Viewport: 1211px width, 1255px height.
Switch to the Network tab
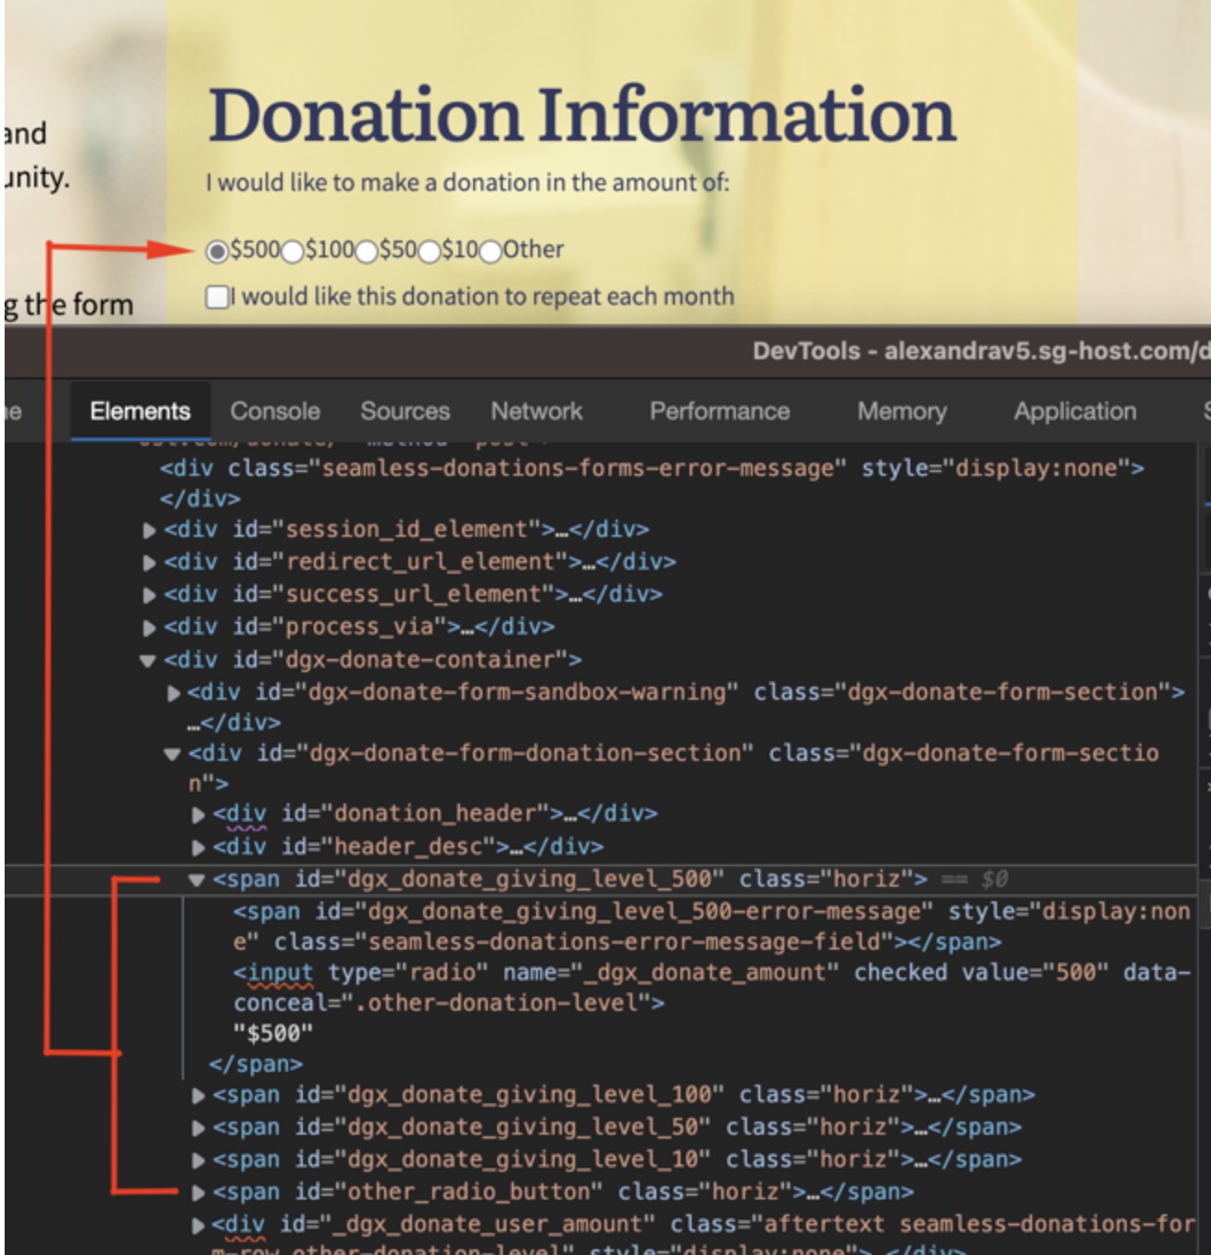point(535,411)
